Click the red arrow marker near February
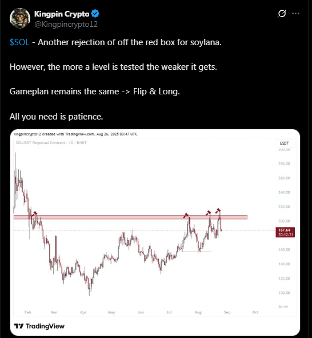The width and height of the screenshot is (312, 338). (x=34, y=214)
